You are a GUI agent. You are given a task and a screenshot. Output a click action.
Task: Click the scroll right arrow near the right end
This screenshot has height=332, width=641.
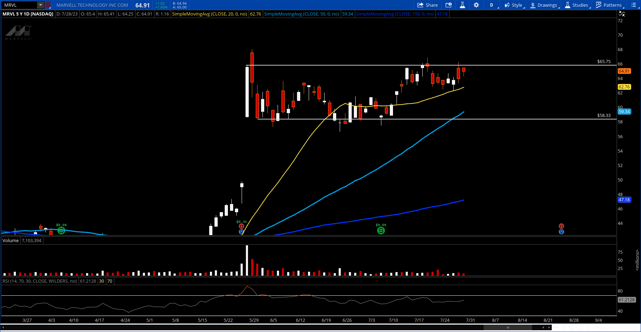(549, 328)
